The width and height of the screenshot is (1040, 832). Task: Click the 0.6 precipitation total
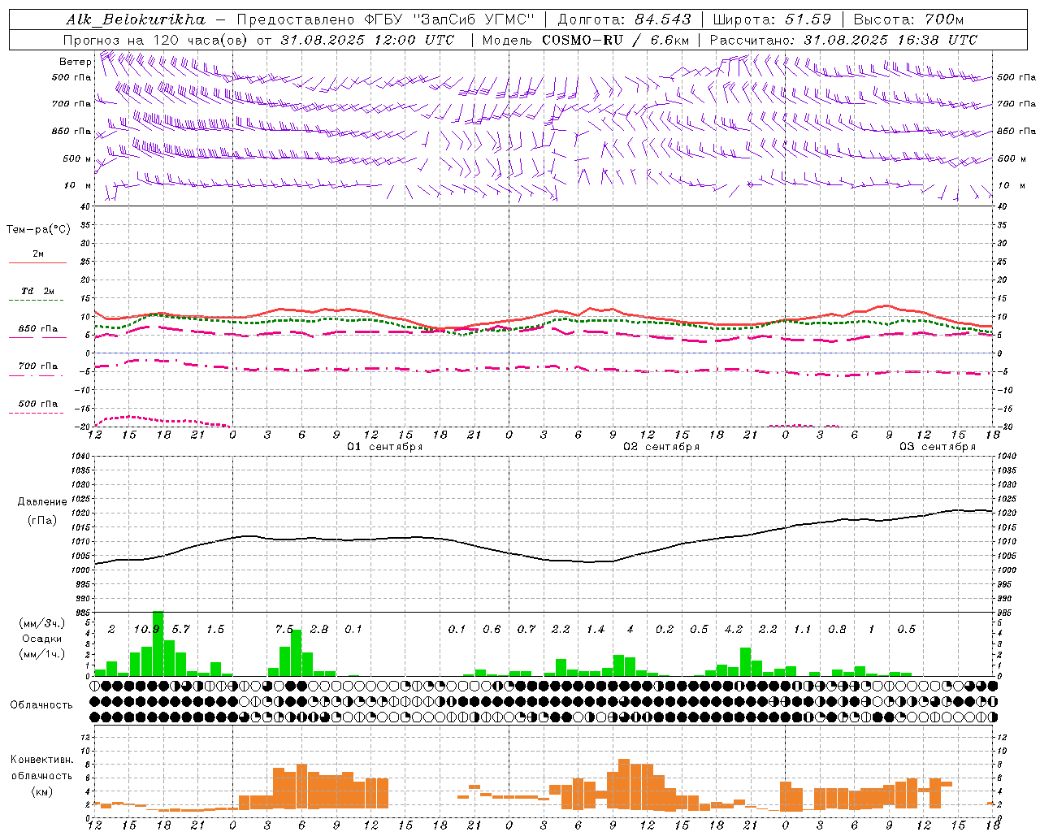492,630
